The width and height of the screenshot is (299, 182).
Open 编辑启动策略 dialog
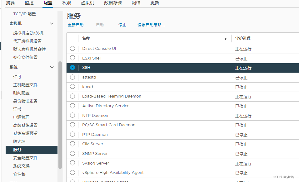pyautogui.click(x=151, y=25)
